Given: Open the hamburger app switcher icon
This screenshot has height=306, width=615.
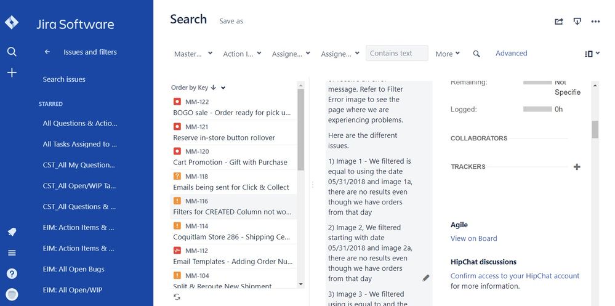Looking at the screenshot, I should 12,253.
